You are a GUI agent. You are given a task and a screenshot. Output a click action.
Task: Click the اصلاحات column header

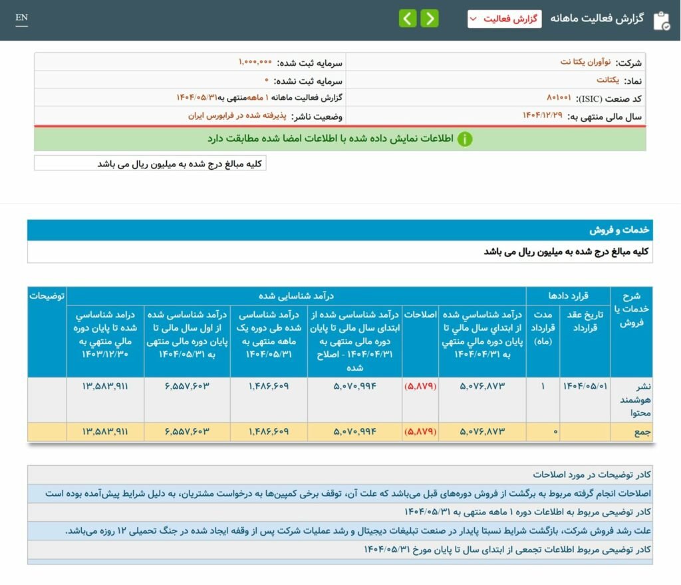(x=420, y=314)
